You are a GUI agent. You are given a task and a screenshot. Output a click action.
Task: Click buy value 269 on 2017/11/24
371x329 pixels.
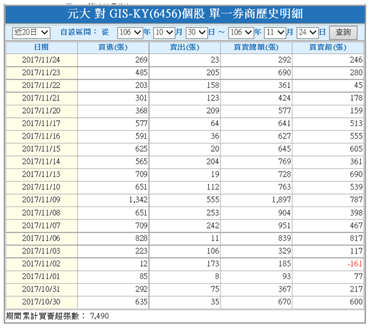tap(142, 60)
